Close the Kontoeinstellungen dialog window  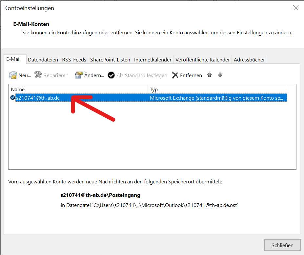(296, 8)
